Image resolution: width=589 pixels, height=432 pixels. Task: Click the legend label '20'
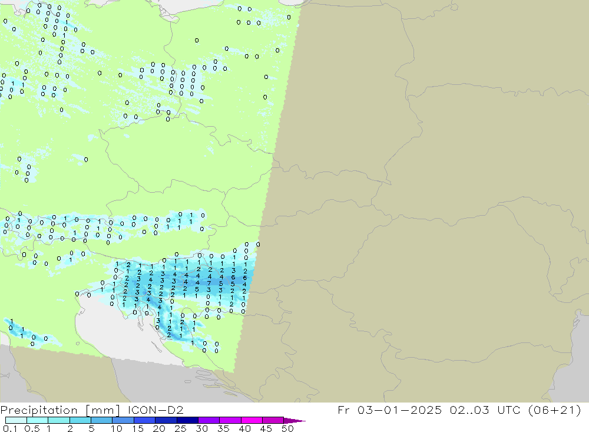[159, 428]
